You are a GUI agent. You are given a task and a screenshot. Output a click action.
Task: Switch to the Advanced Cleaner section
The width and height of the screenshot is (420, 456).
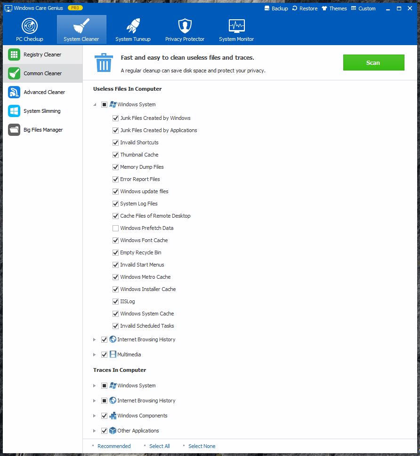pos(43,92)
